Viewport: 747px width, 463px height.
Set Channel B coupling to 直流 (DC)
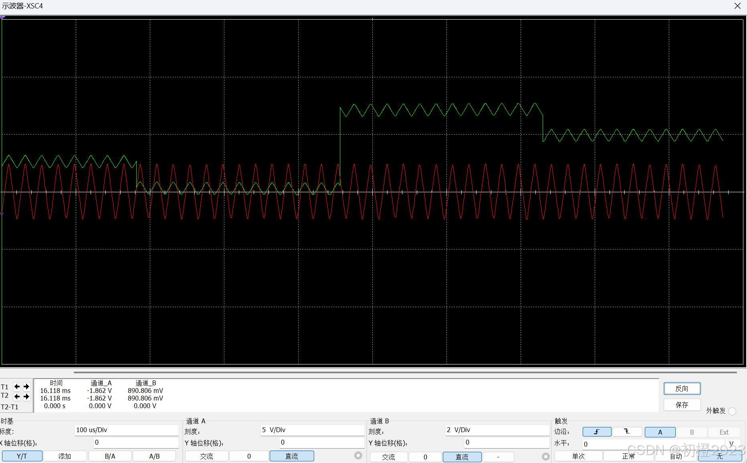coord(462,457)
